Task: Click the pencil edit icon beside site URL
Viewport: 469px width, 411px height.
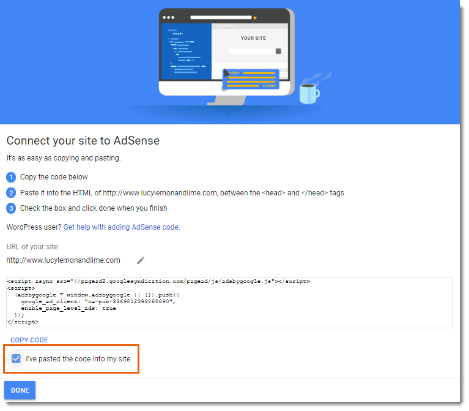Action: (141, 260)
